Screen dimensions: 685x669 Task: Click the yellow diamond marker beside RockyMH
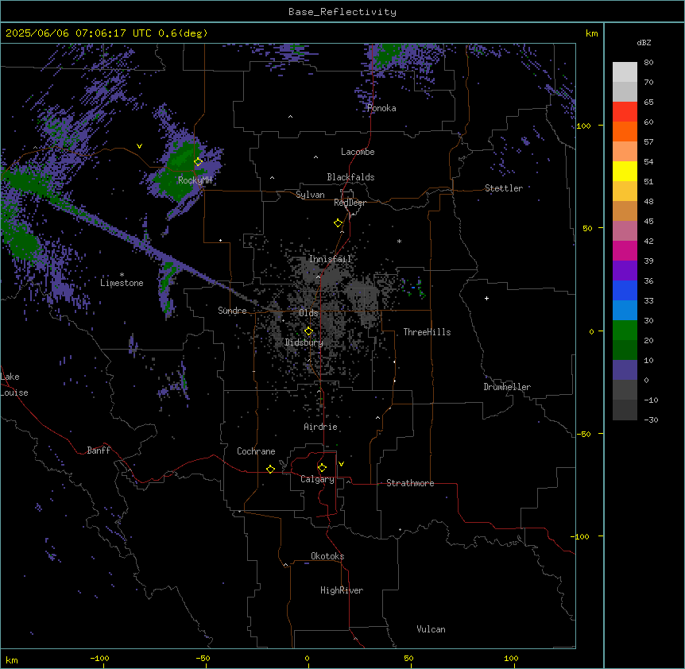tap(198, 162)
